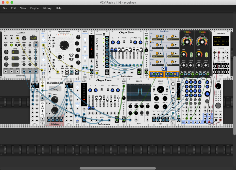Screen dimensions: 236x170
Task: Open the File menu
Action: point(5,8)
